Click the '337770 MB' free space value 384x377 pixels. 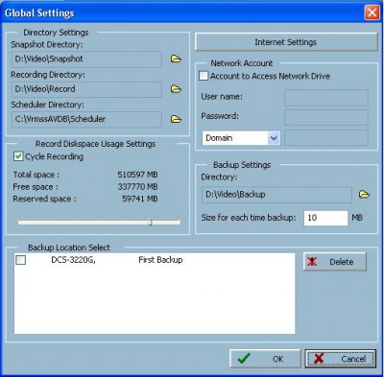(137, 187)
